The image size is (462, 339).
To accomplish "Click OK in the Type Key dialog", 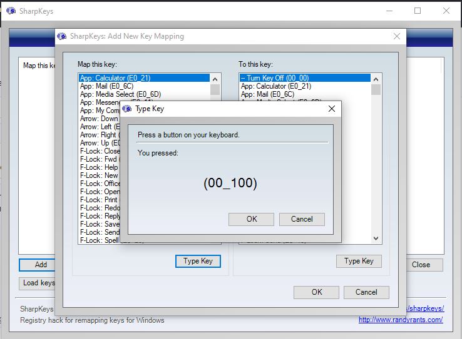I will (251, 219).
